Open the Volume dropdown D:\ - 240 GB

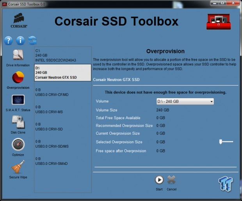tap(185, 101)
